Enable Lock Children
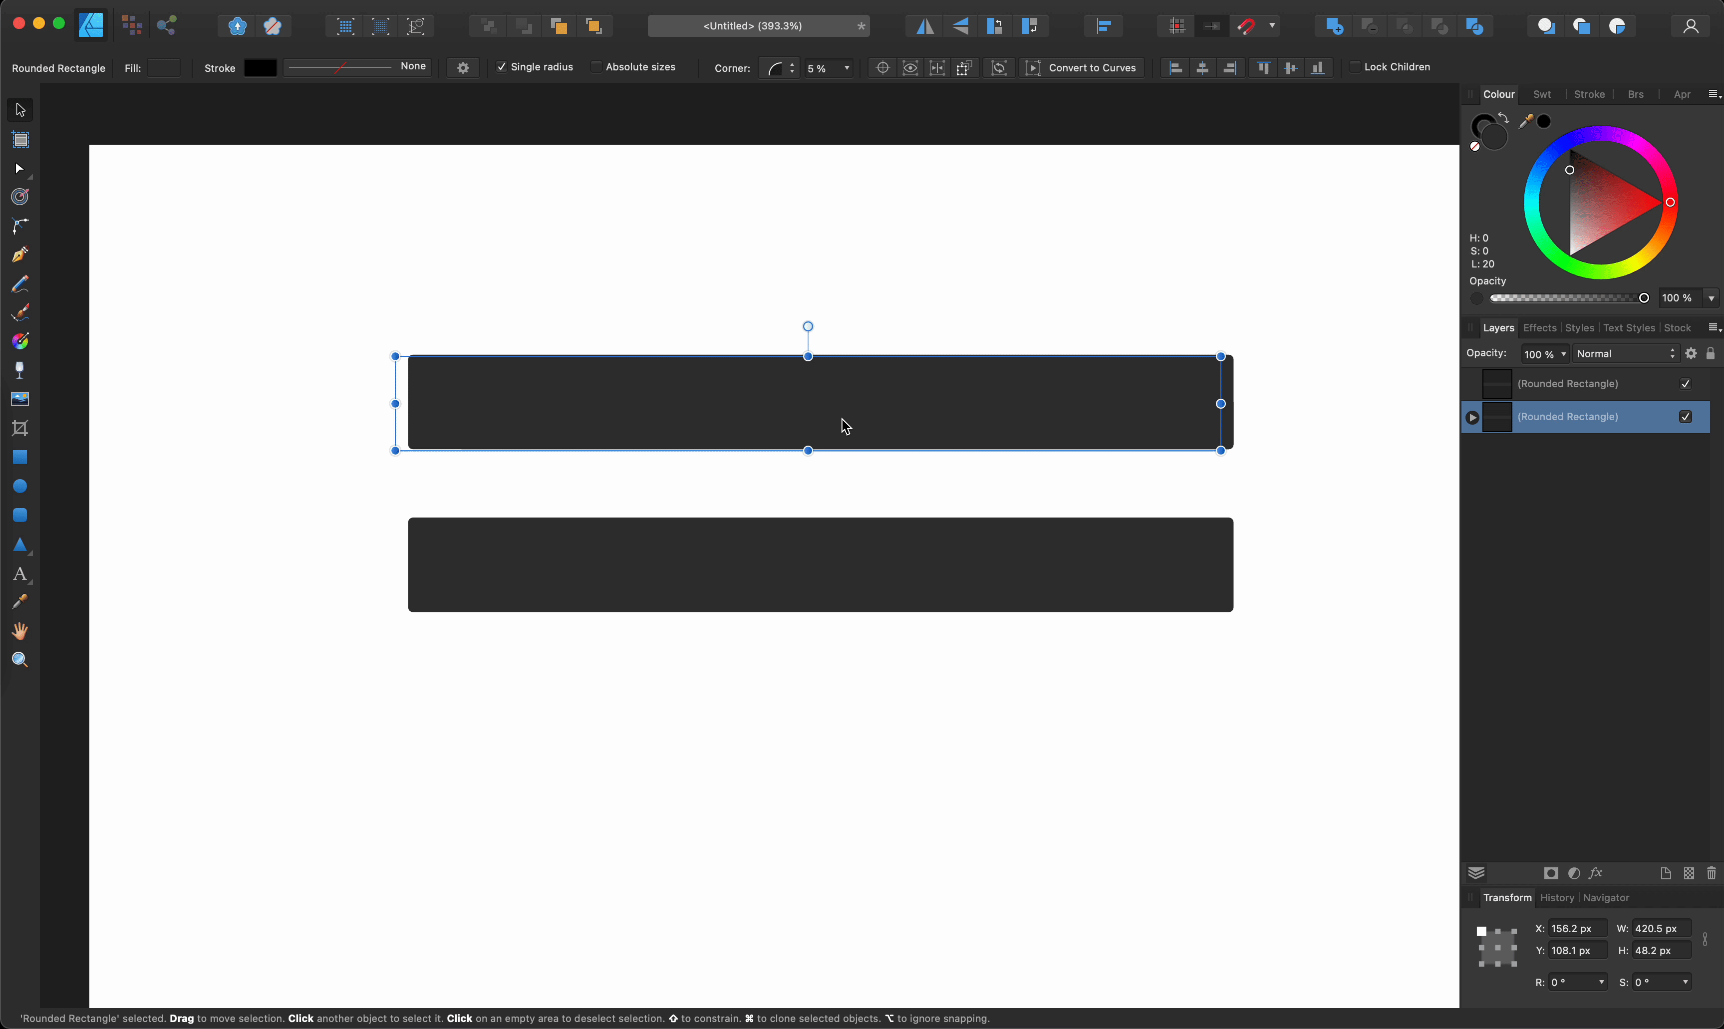1724x1029 pixels. point(1355,66)
